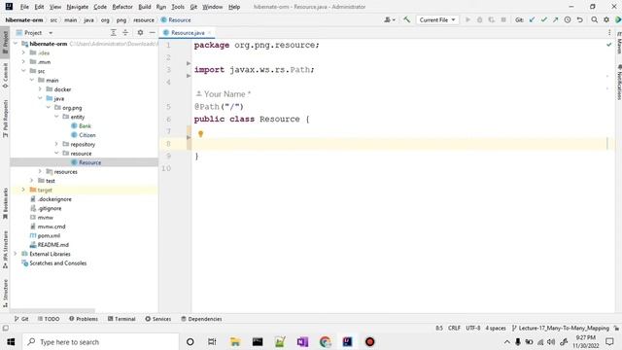Click the Git commit checkmark icon
The width and height of the screenshot is (622, 350).
(544, 19)
